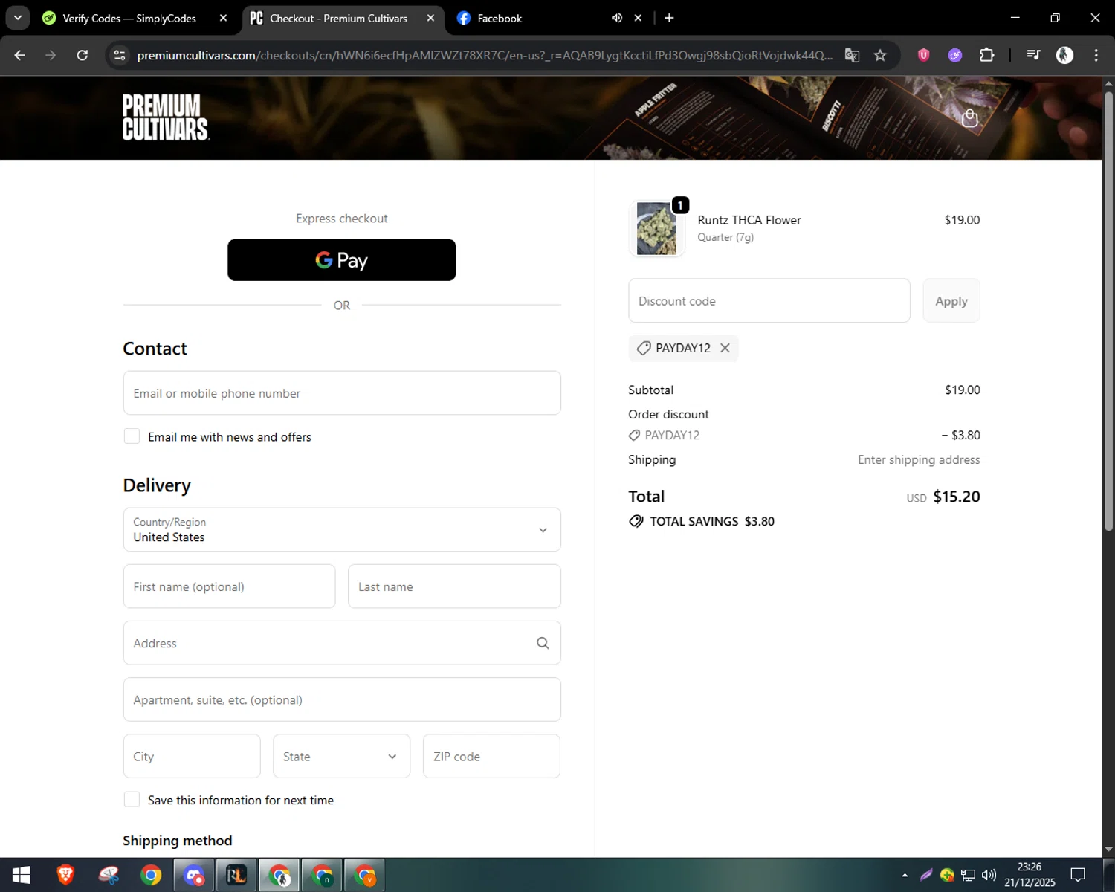Open site information icon in address bar
1115x892 pixels.
coord(120,55)
